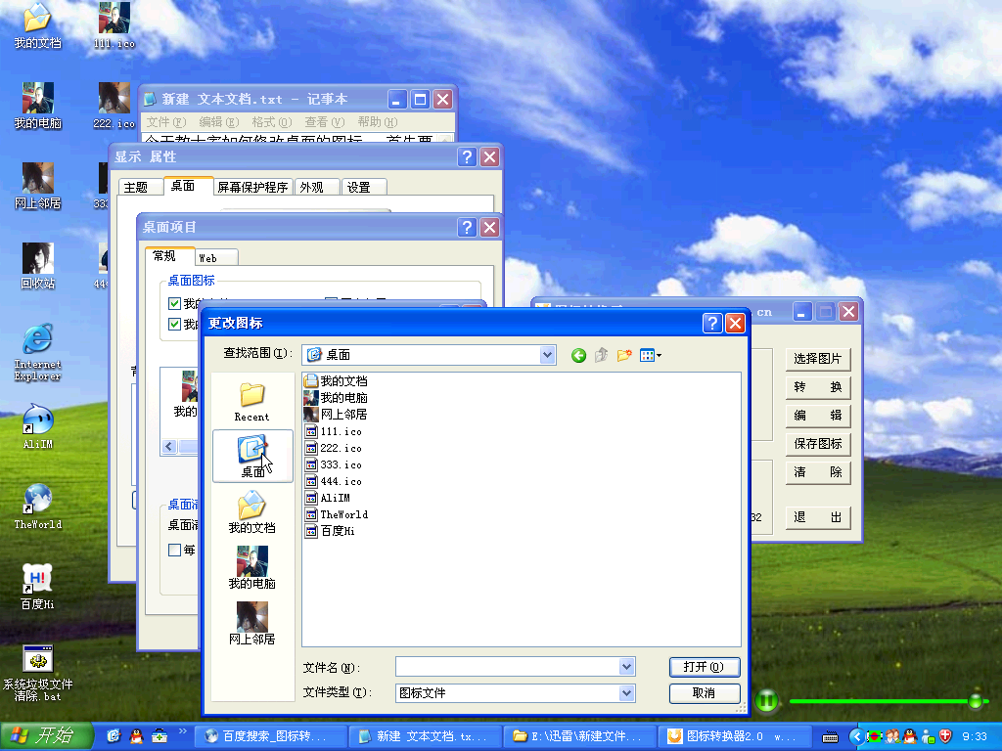Select file 111.ico in the list
The height and width of the screenshot is (751, 1002).
(334, 431)
